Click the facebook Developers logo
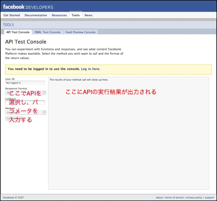 tap(28, 7)
